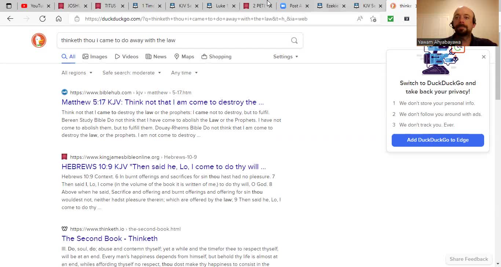Open the Images search tab
Viewport: 501px width, 267px height.
95,56
